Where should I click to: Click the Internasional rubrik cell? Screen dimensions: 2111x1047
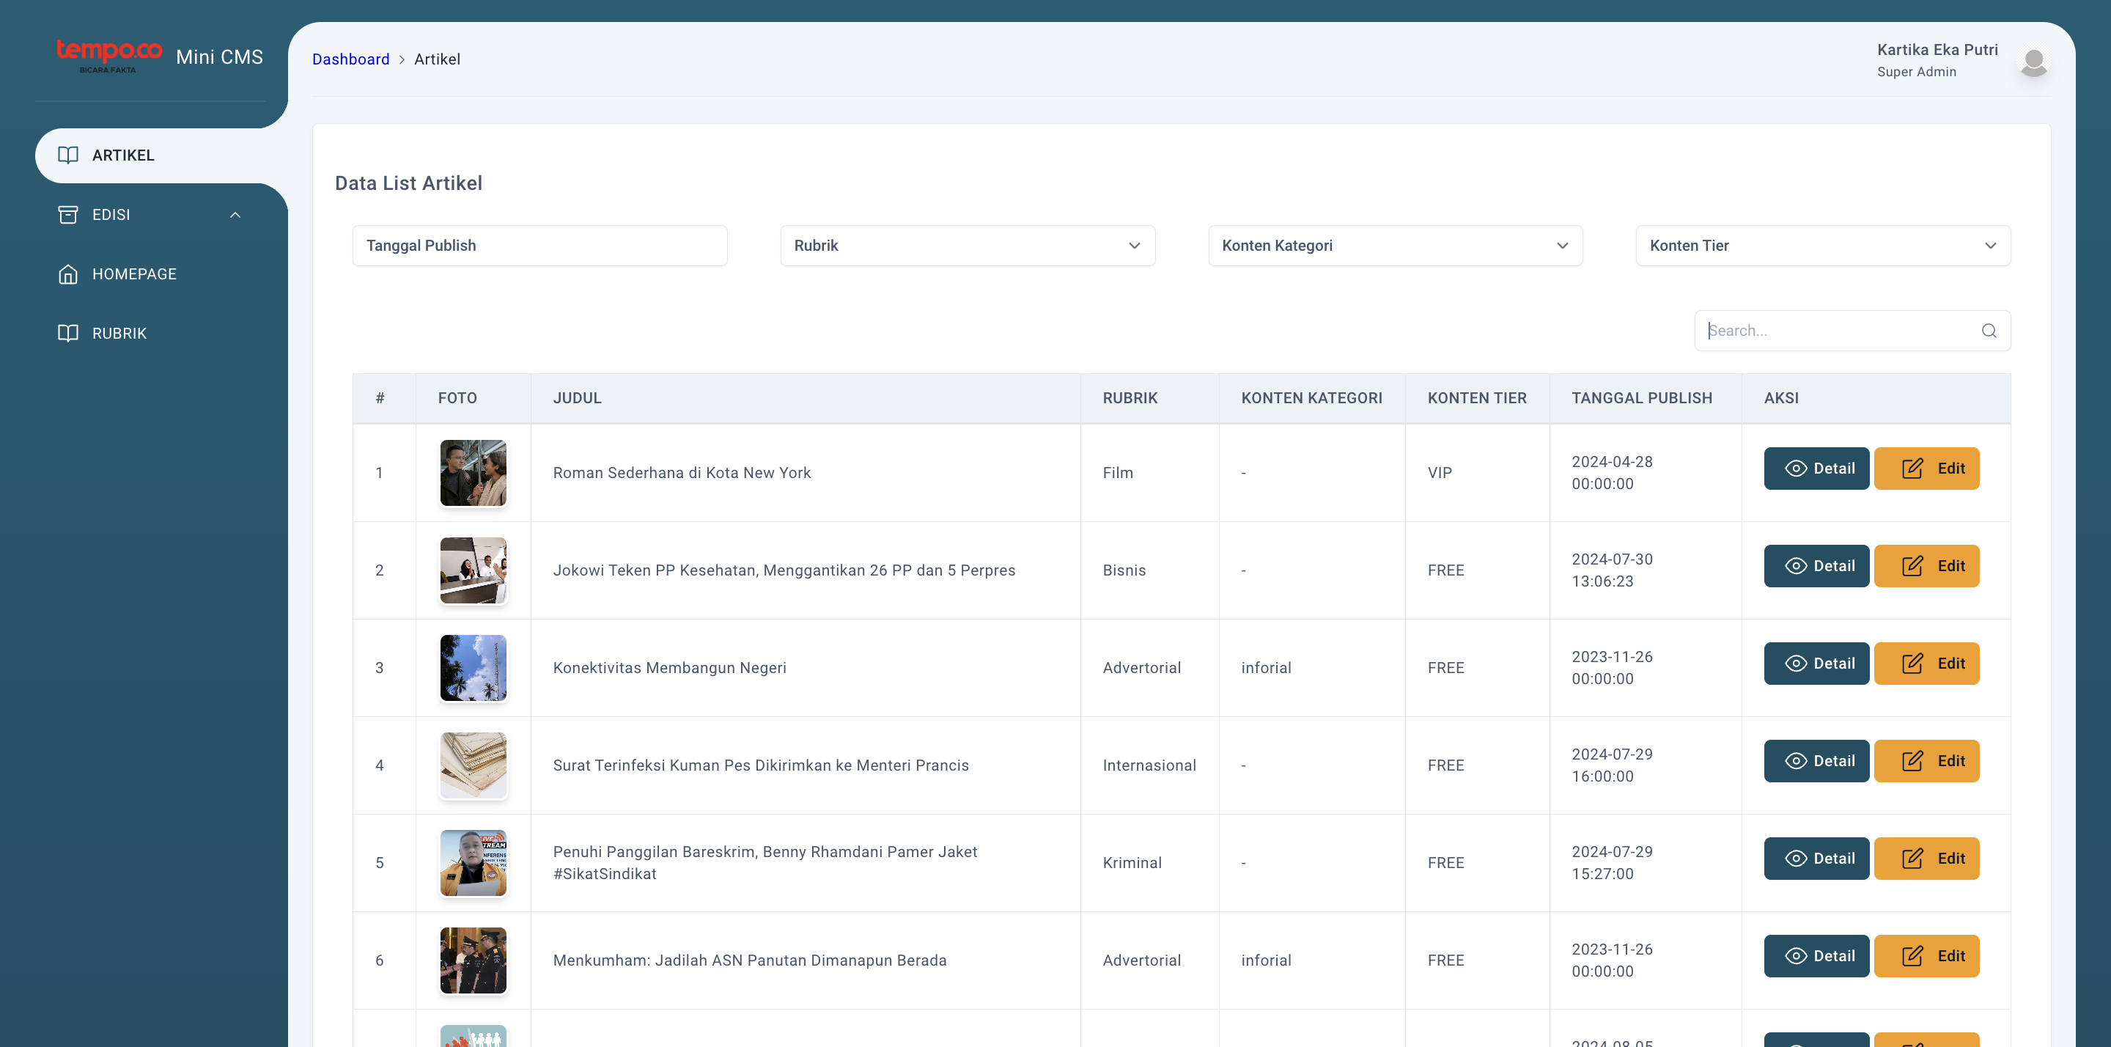pyautogui.click(x=1149, y=765)
